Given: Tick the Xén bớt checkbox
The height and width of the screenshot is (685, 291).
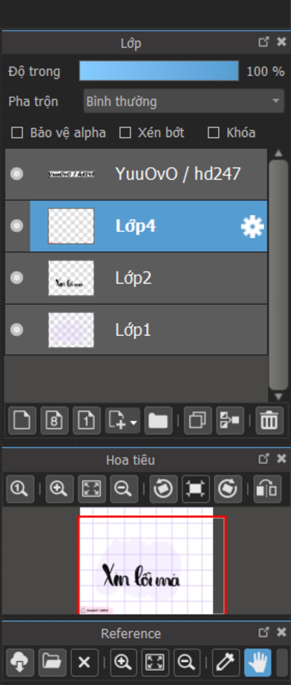Looking at the screenshot, I should point(125,133).
